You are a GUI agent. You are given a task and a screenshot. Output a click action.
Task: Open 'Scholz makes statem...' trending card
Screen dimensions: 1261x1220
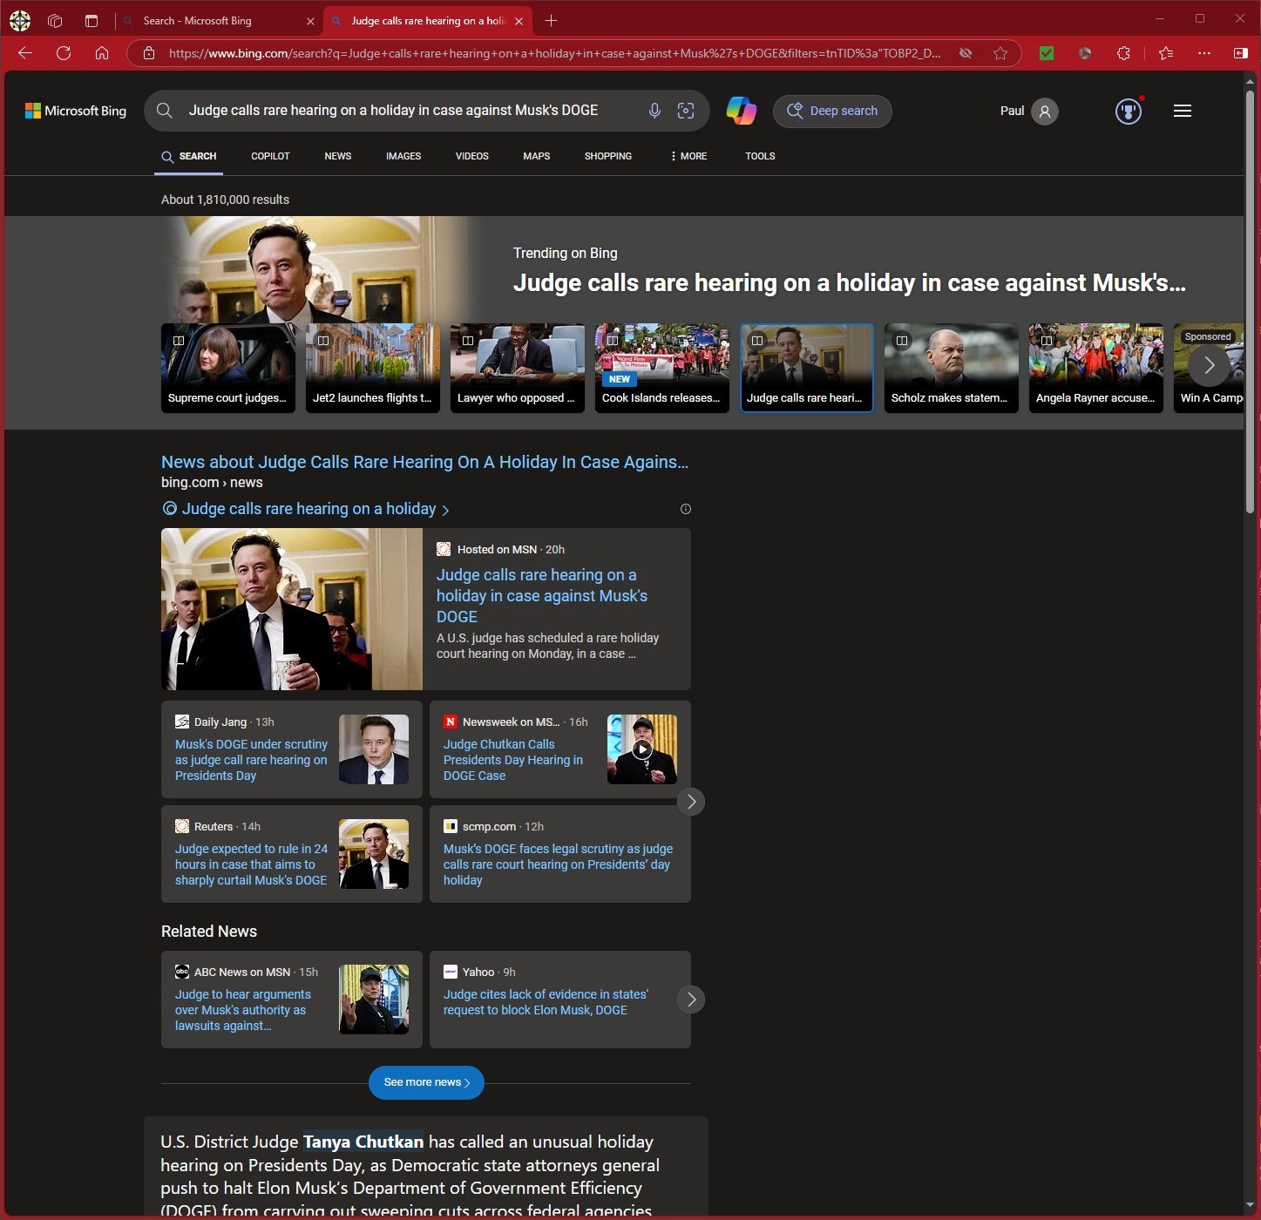952,368
